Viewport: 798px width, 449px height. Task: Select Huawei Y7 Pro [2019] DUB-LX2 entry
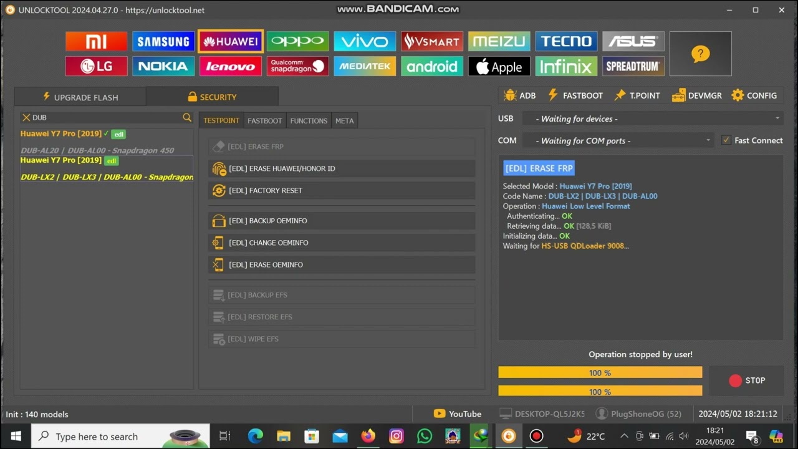(x=107, y=168)
